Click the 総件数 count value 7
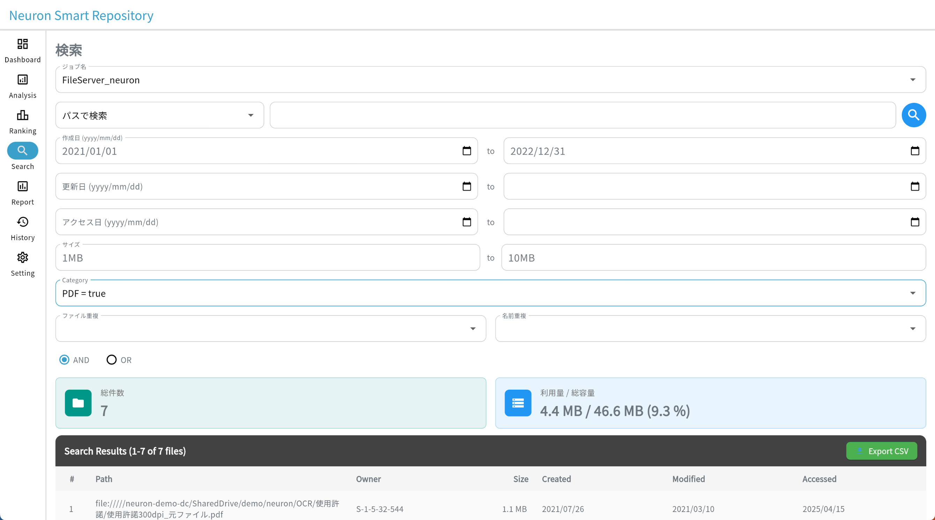 (104, 411)
